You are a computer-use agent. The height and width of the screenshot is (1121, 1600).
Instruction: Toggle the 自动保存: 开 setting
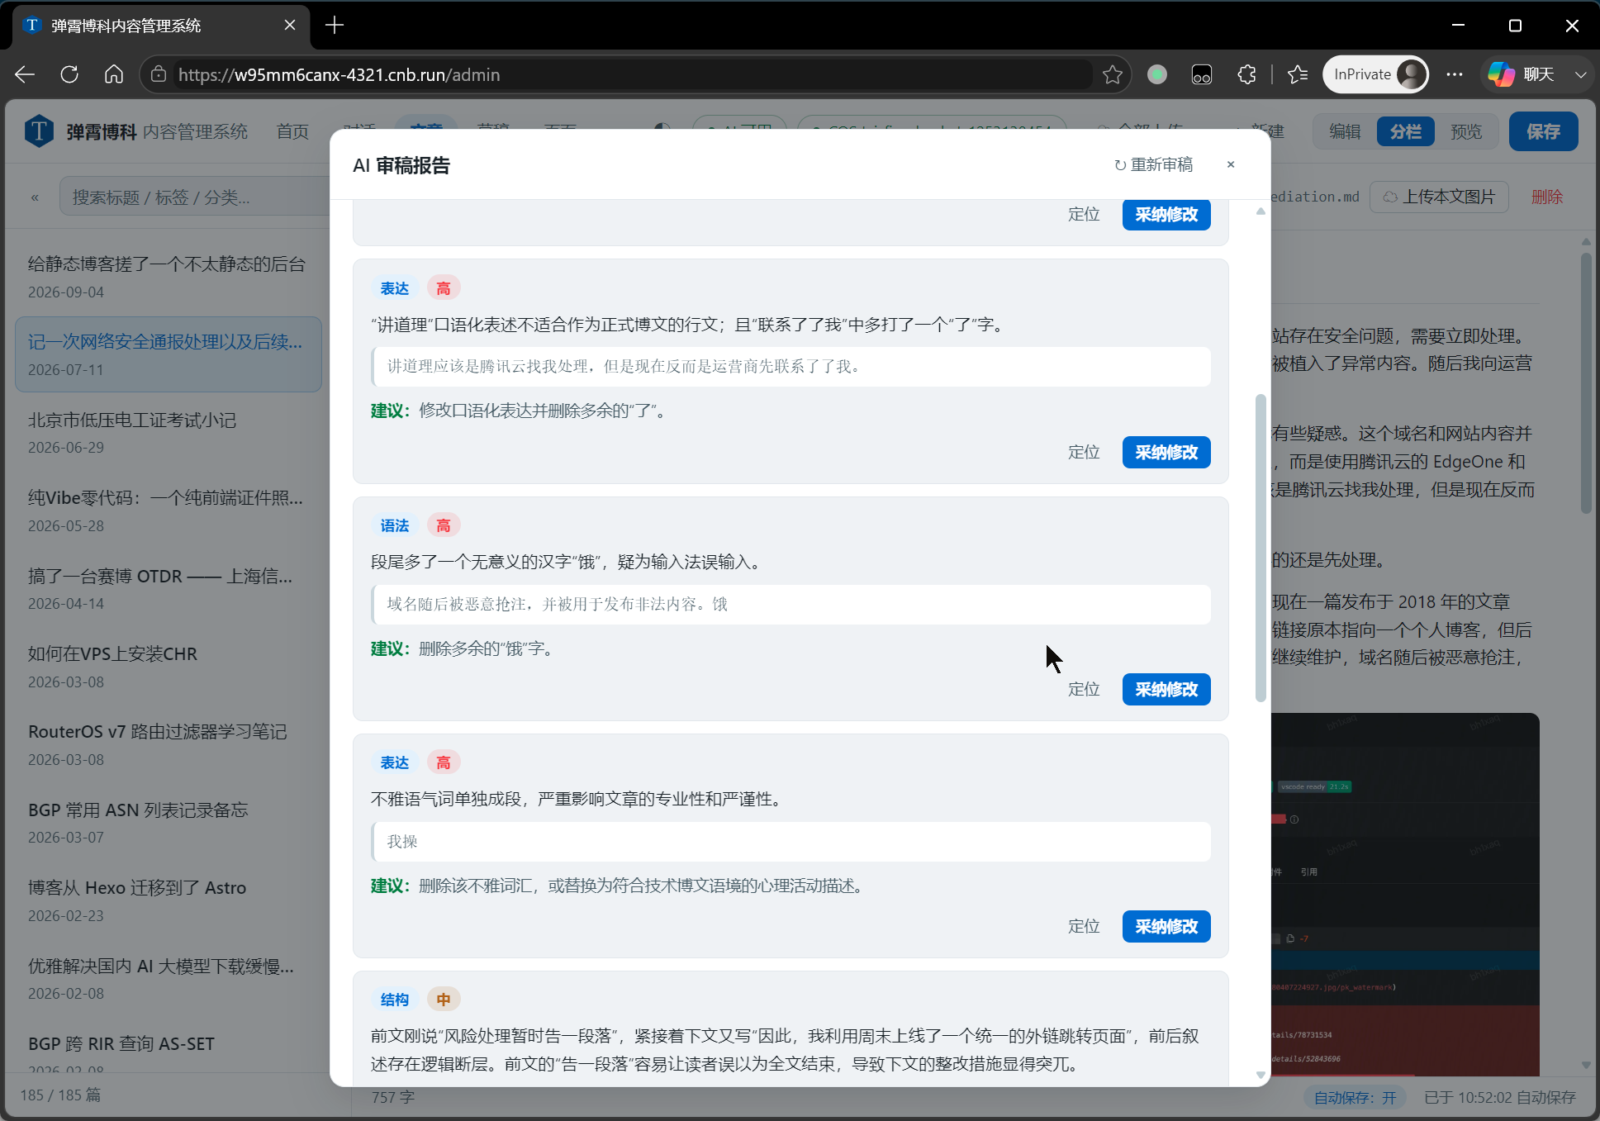coord(1355,1097)
